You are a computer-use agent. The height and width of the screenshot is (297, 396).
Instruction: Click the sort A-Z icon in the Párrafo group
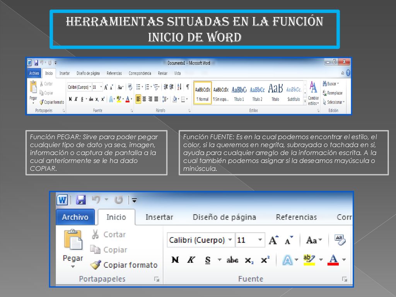coord(179,87)
